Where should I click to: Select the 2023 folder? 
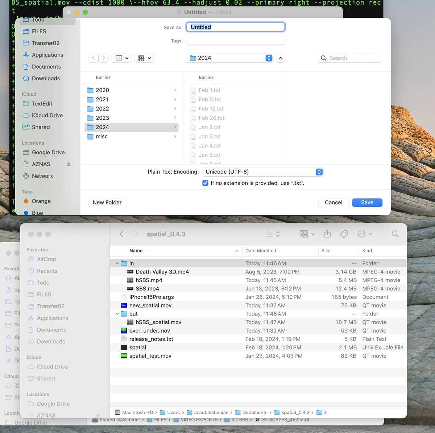click(132, 118)
